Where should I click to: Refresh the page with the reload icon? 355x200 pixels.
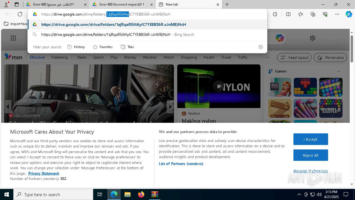[x=20, y=14]
